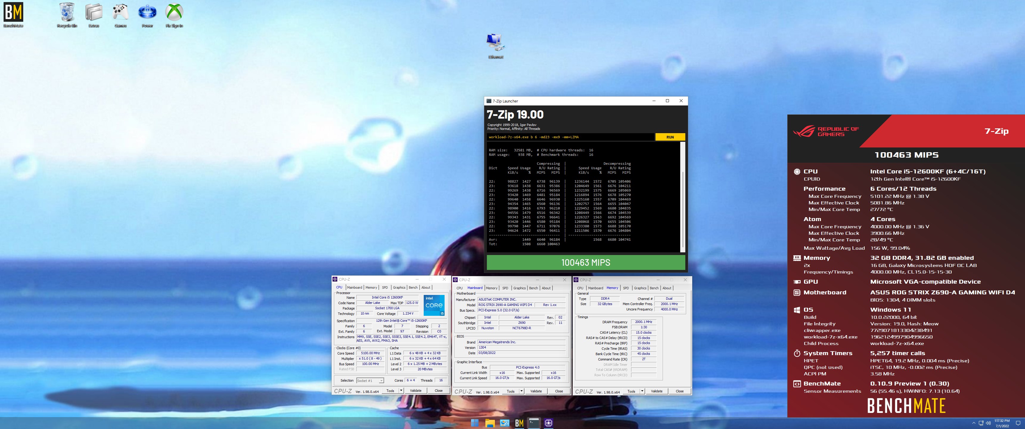
Task: Click the Core Speed value 5100.00 MHz
Action: coord(370,353)
